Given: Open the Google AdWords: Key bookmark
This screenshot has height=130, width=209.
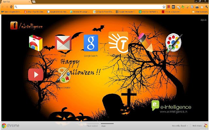Looking at the screenshot, I should [x=57, y=12].
